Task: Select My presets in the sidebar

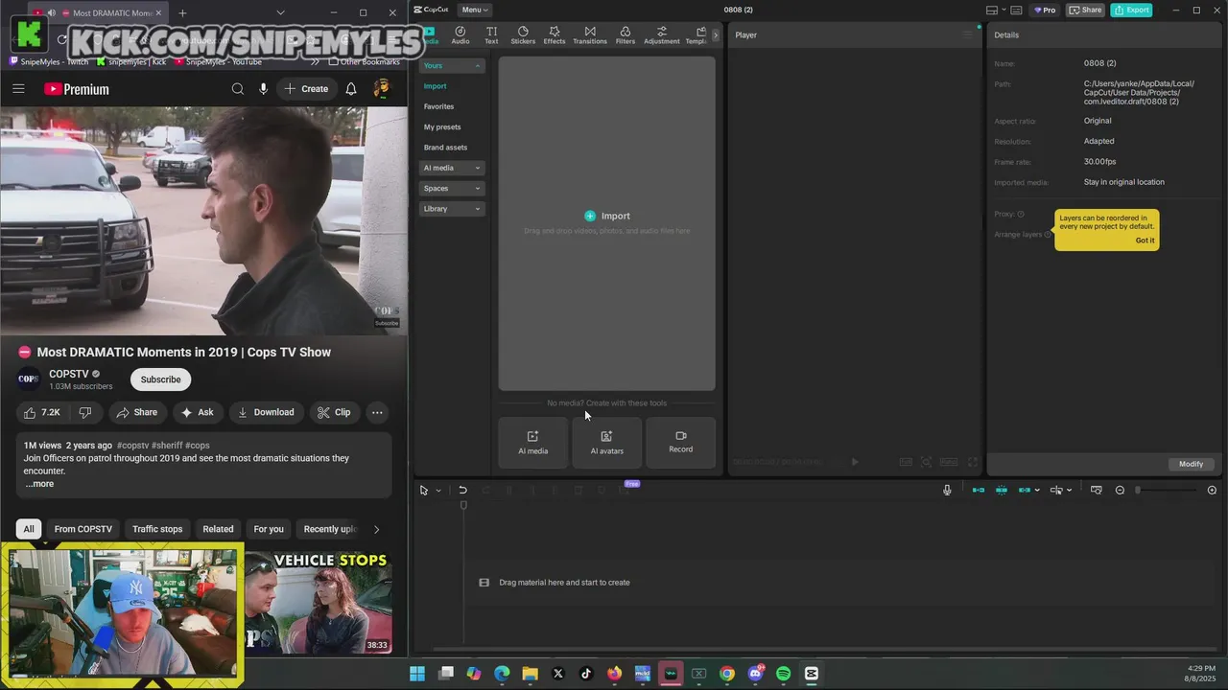Action: point(442,126)
